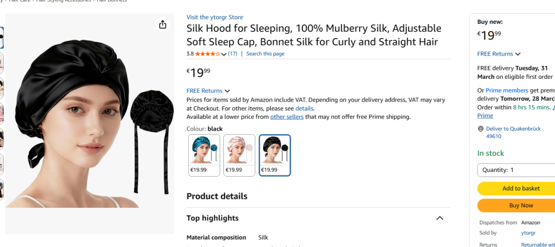Click the share icon above product image
555x247 pixels.
[x=162, y=24]
